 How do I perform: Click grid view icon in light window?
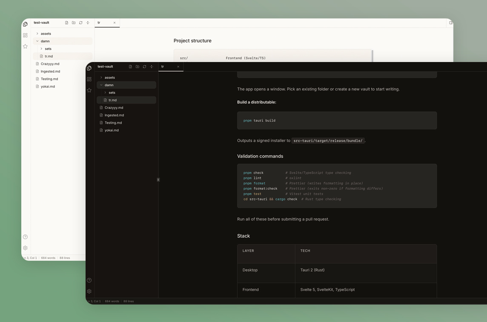pos(25,35)
